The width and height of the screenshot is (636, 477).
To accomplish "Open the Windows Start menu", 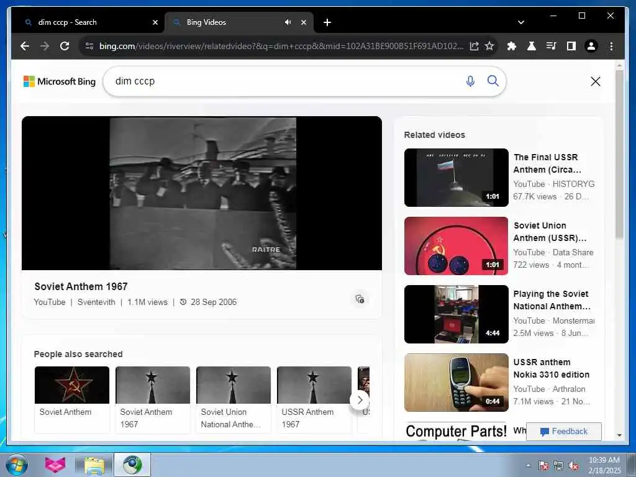I will point(16,465).
